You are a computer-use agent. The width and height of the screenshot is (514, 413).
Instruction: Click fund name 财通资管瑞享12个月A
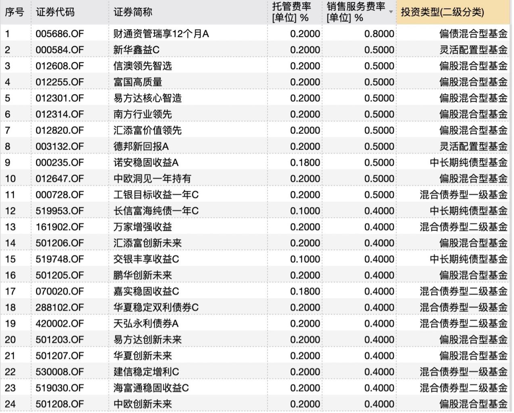(161, 34)
